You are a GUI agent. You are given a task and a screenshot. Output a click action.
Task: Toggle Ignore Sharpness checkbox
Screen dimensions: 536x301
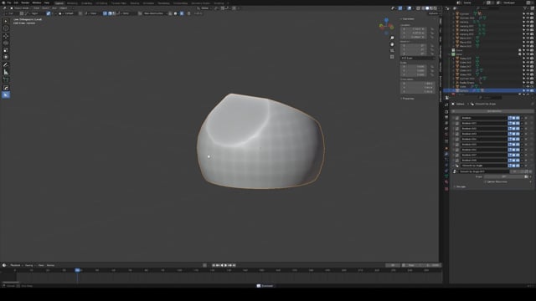coord(485,182)
